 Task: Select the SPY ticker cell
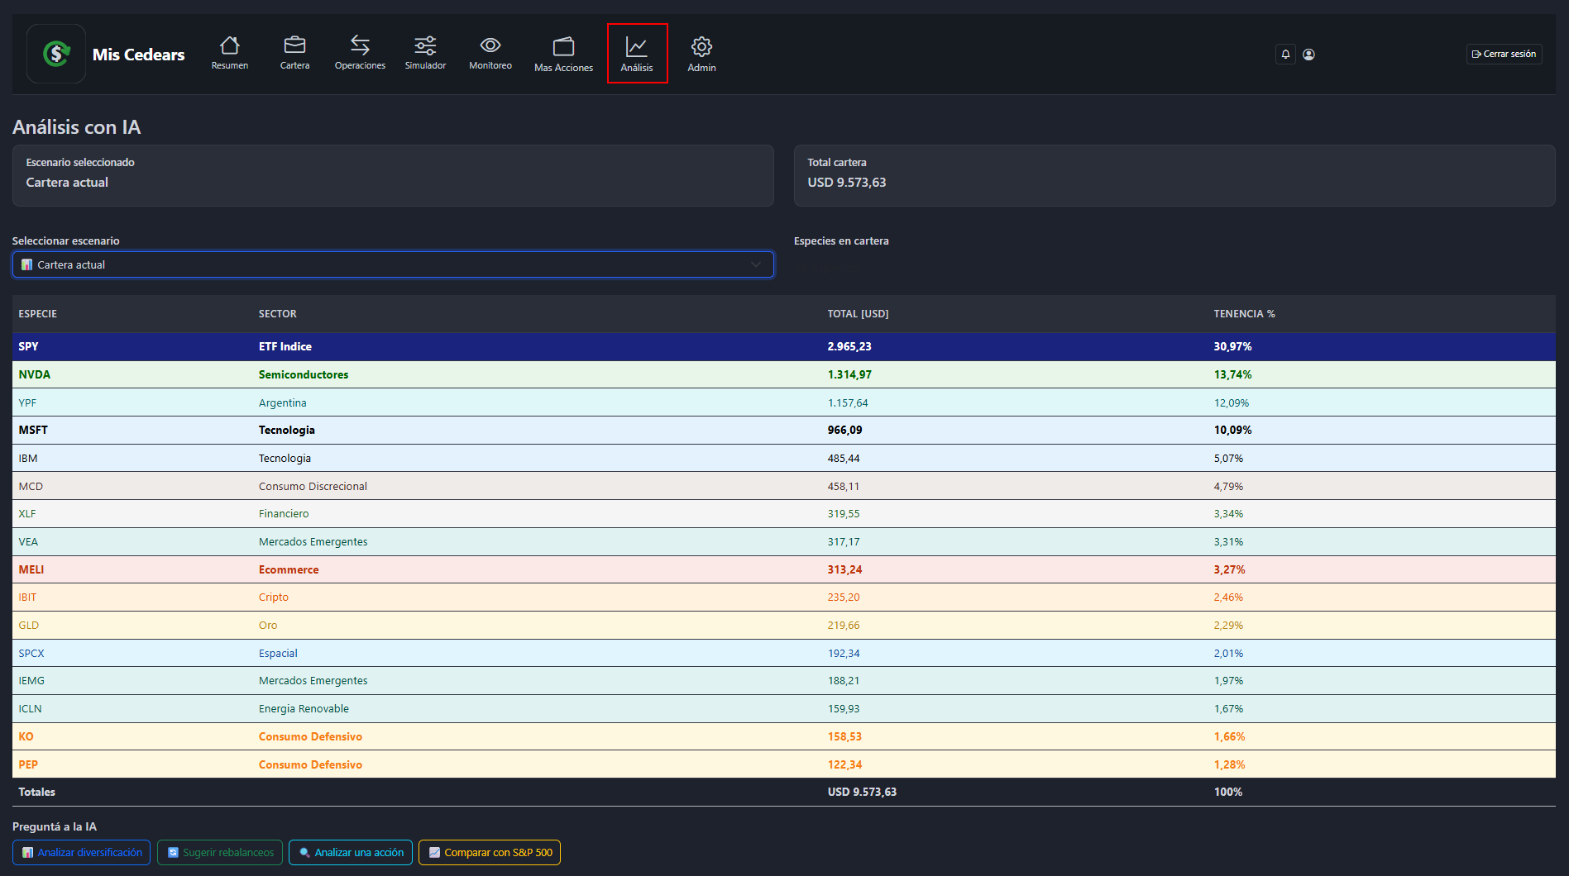(x=28, y=346)
